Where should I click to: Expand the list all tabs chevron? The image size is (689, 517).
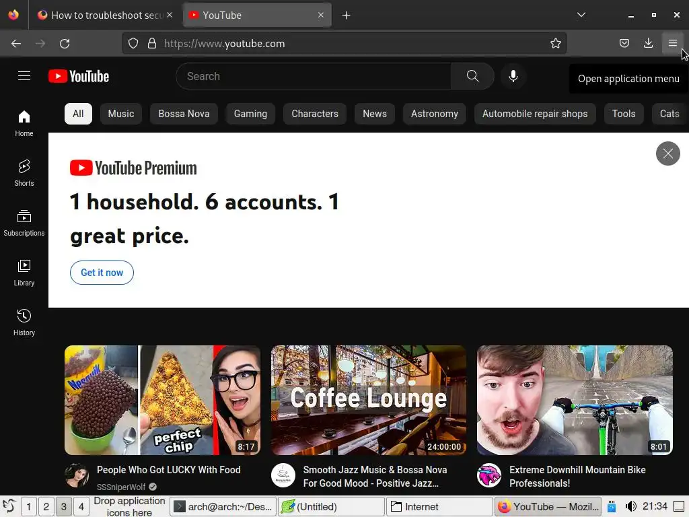pos(581,15)
